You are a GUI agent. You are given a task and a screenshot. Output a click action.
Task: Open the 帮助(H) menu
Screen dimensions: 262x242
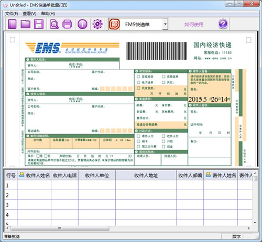[x=48, y=14]
